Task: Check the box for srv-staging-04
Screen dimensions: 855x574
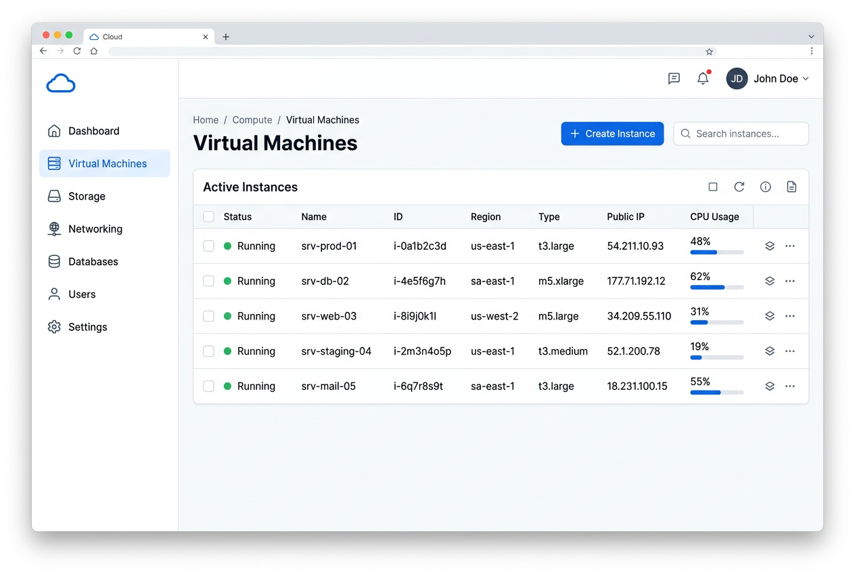Action: click(x=208, y=351)
